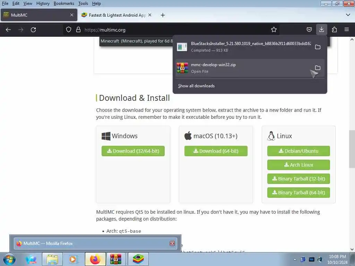Click the Apple logo in macOS card
The width and height of the screenshot is (355, 266).
point(188,135)
